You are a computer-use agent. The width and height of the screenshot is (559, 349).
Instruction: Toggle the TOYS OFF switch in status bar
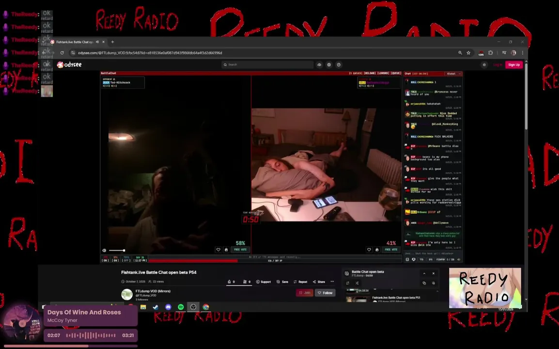pyautogui.click(x=126, y=259)
